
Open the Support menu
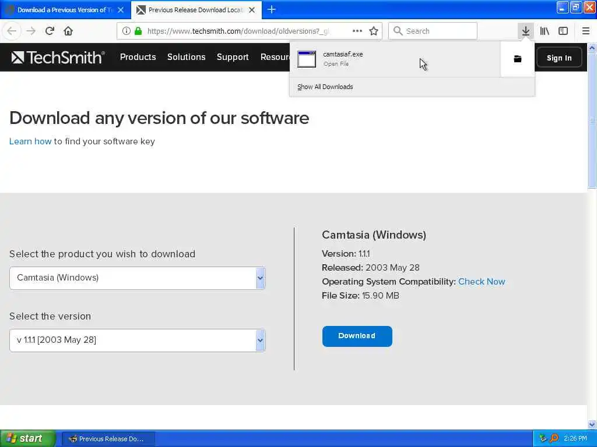(233, 57)
